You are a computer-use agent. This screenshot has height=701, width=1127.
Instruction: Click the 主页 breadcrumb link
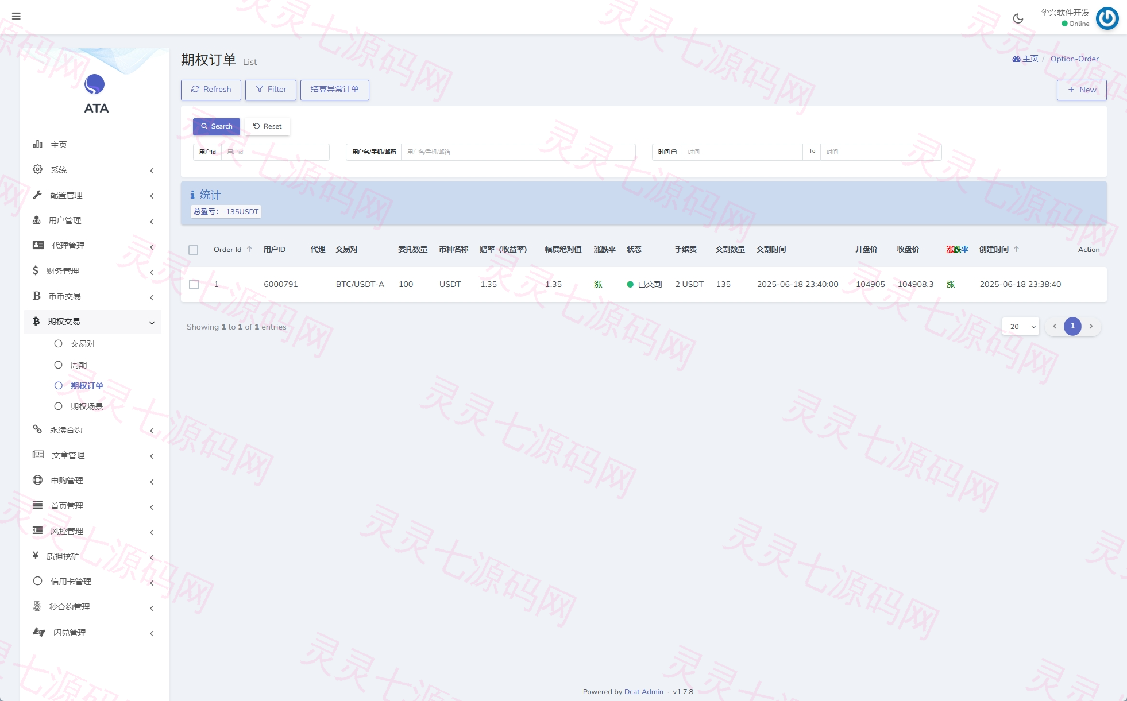1025,59
